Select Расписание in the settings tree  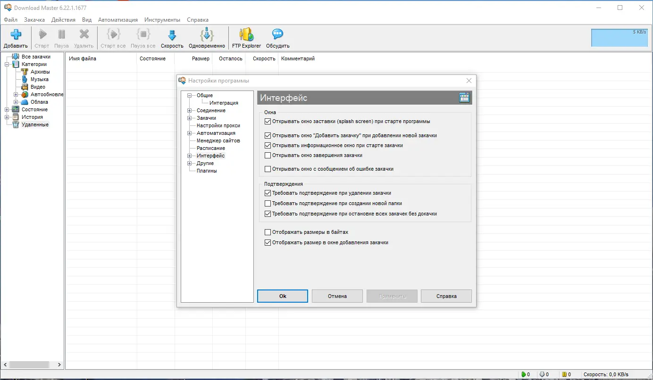[211, 148]
